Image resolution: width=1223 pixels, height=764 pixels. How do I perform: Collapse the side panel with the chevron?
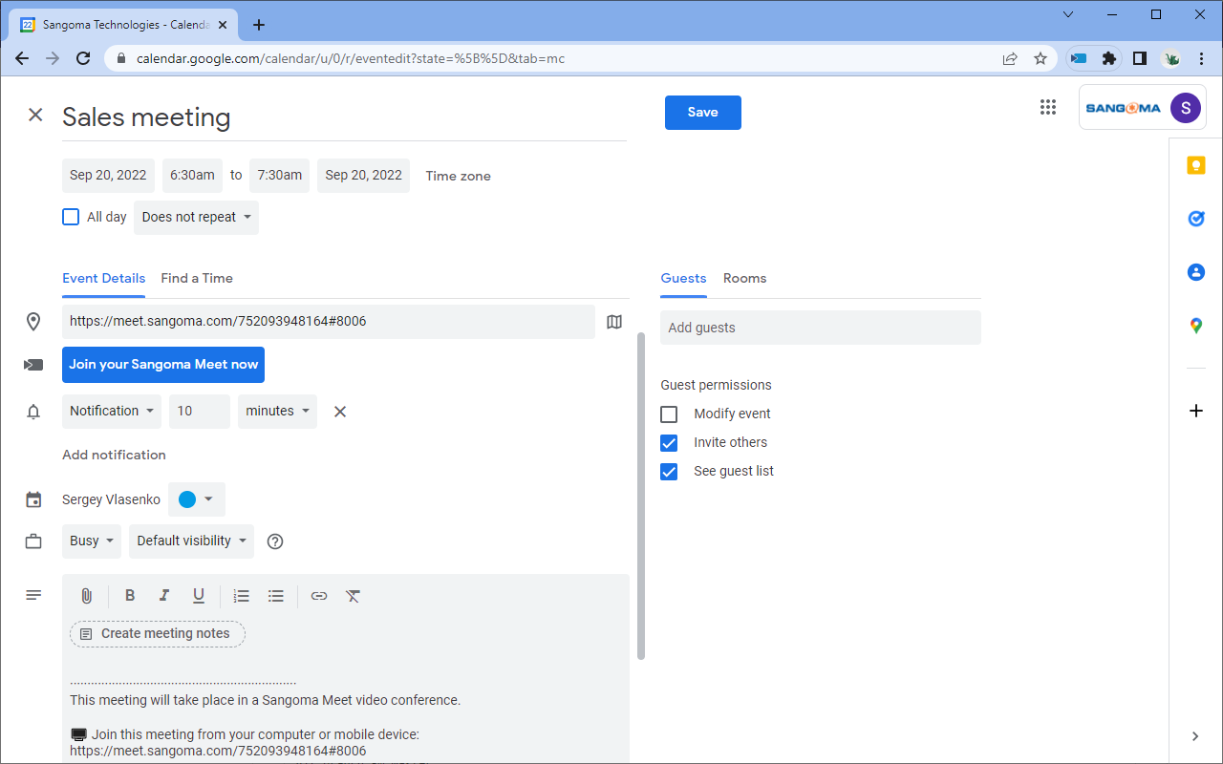coord(1195,736)
